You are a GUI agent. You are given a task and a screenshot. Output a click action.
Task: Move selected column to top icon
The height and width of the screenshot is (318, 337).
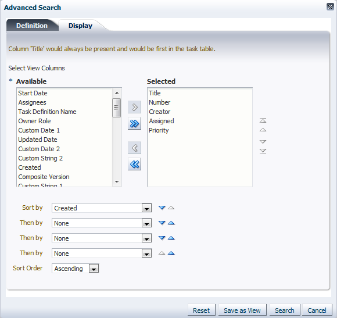pos(263,120)
